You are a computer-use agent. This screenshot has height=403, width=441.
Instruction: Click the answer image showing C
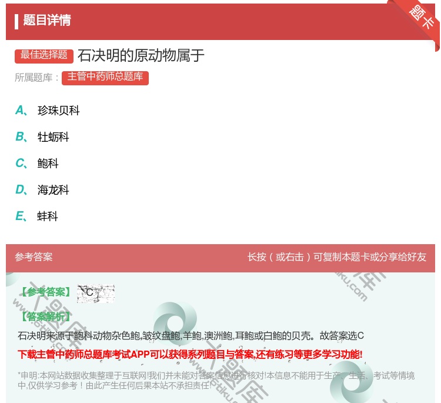(x=95, y=292)
